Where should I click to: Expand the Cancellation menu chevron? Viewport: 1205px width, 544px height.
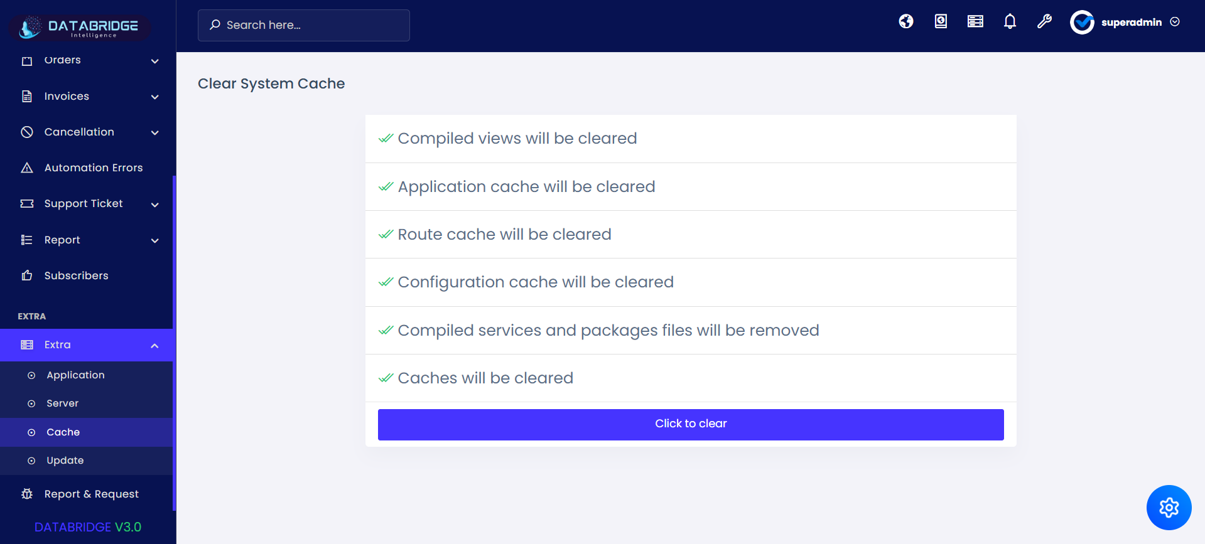click(155, 132)
